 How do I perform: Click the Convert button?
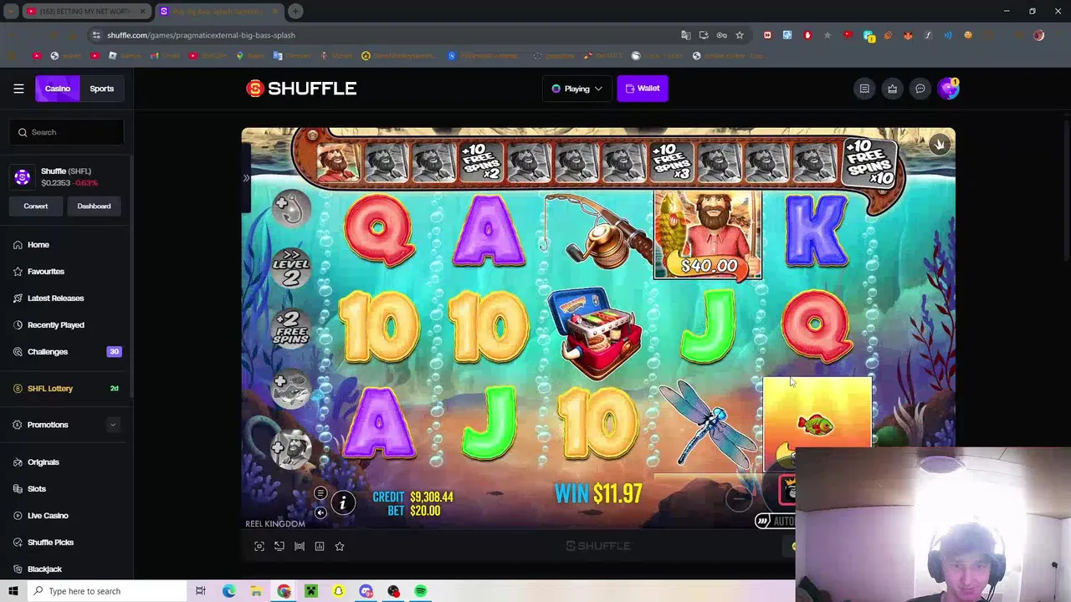click(35, 206)
